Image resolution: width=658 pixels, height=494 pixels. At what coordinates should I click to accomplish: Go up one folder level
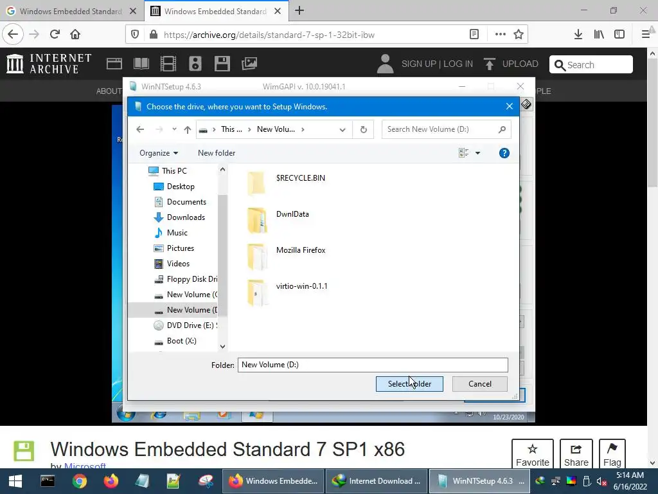tap(188, 129)
